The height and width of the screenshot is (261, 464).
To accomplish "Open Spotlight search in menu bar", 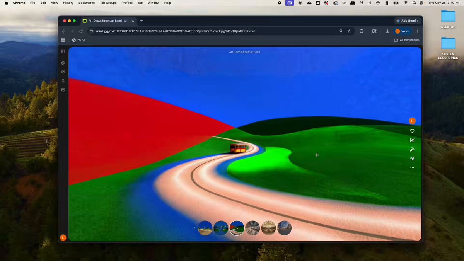I will pyautogui.click(x=414, y=3).
